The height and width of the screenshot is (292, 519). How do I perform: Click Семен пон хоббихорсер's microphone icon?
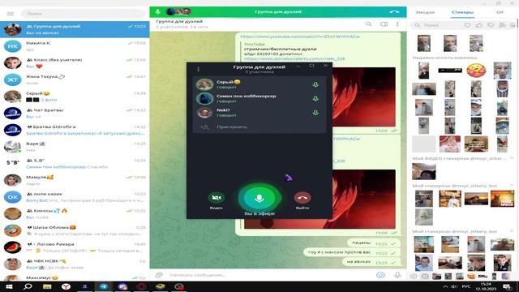315,99
